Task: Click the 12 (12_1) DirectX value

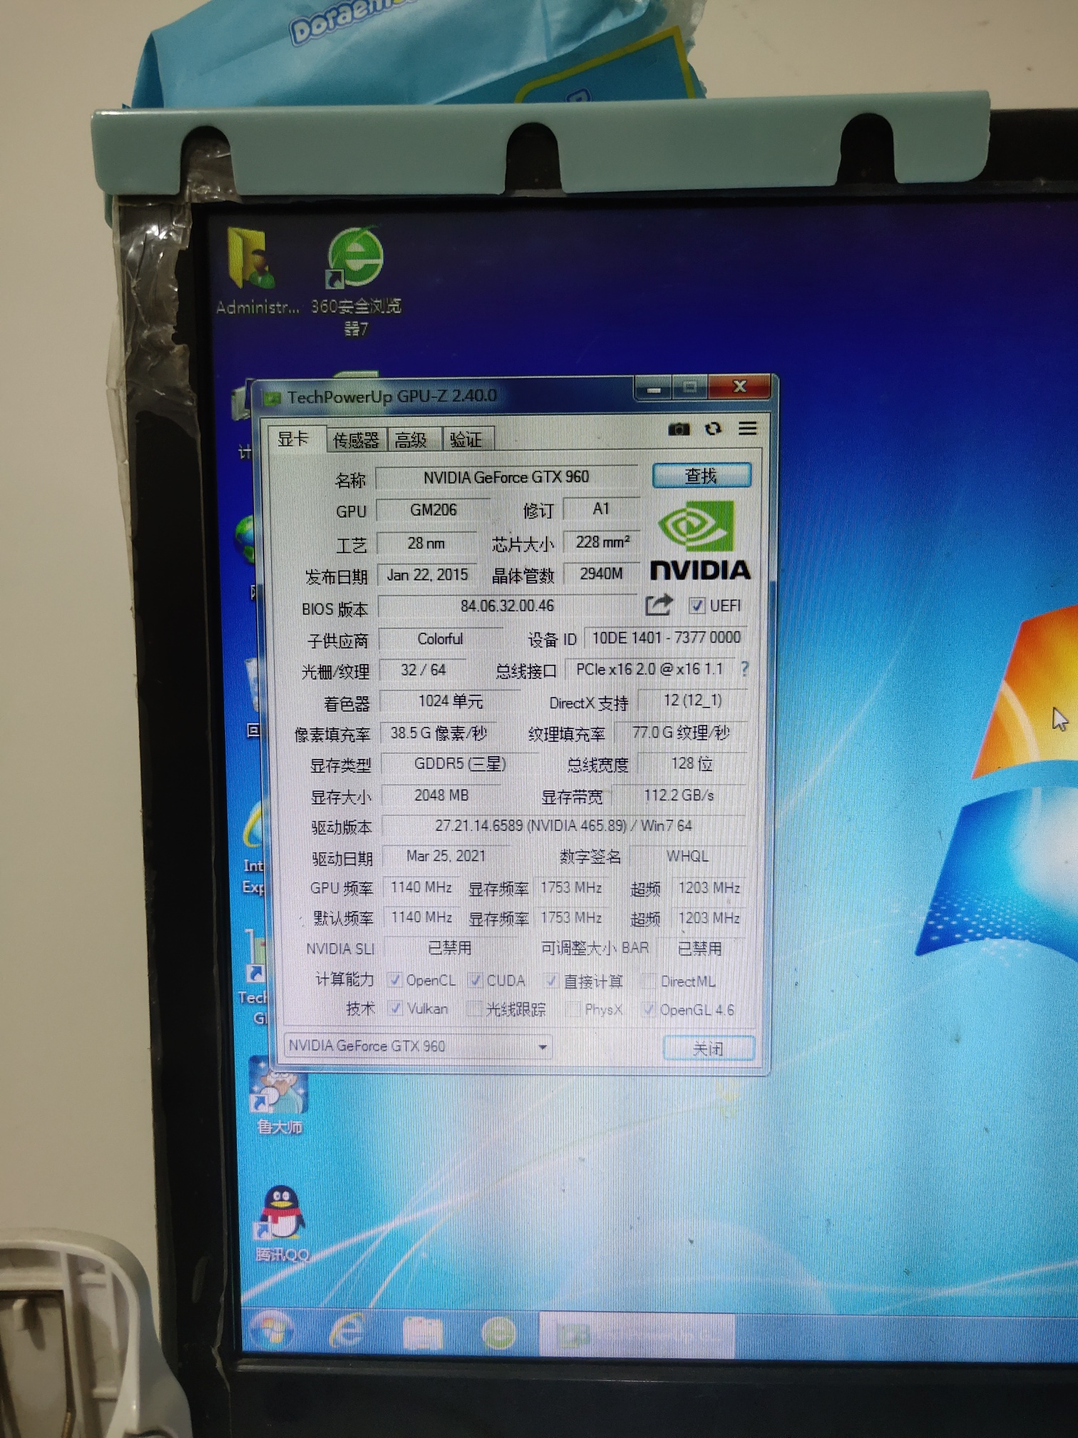Action: pos(692,700)
